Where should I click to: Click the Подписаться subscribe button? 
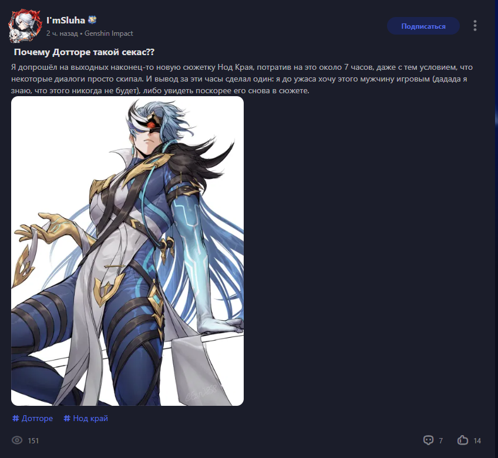[x=423, y=26]
